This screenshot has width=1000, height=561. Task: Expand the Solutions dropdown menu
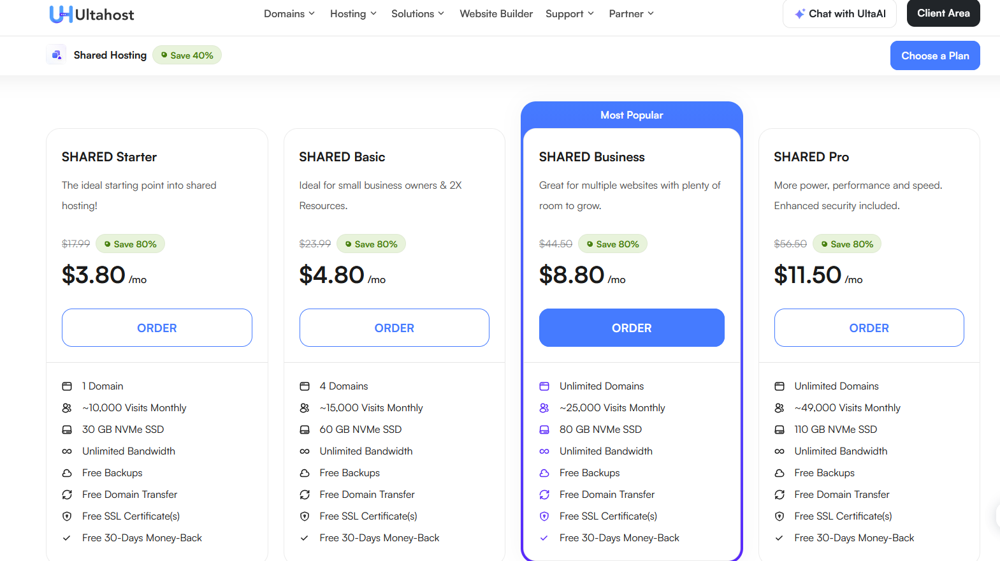[417, 13]
